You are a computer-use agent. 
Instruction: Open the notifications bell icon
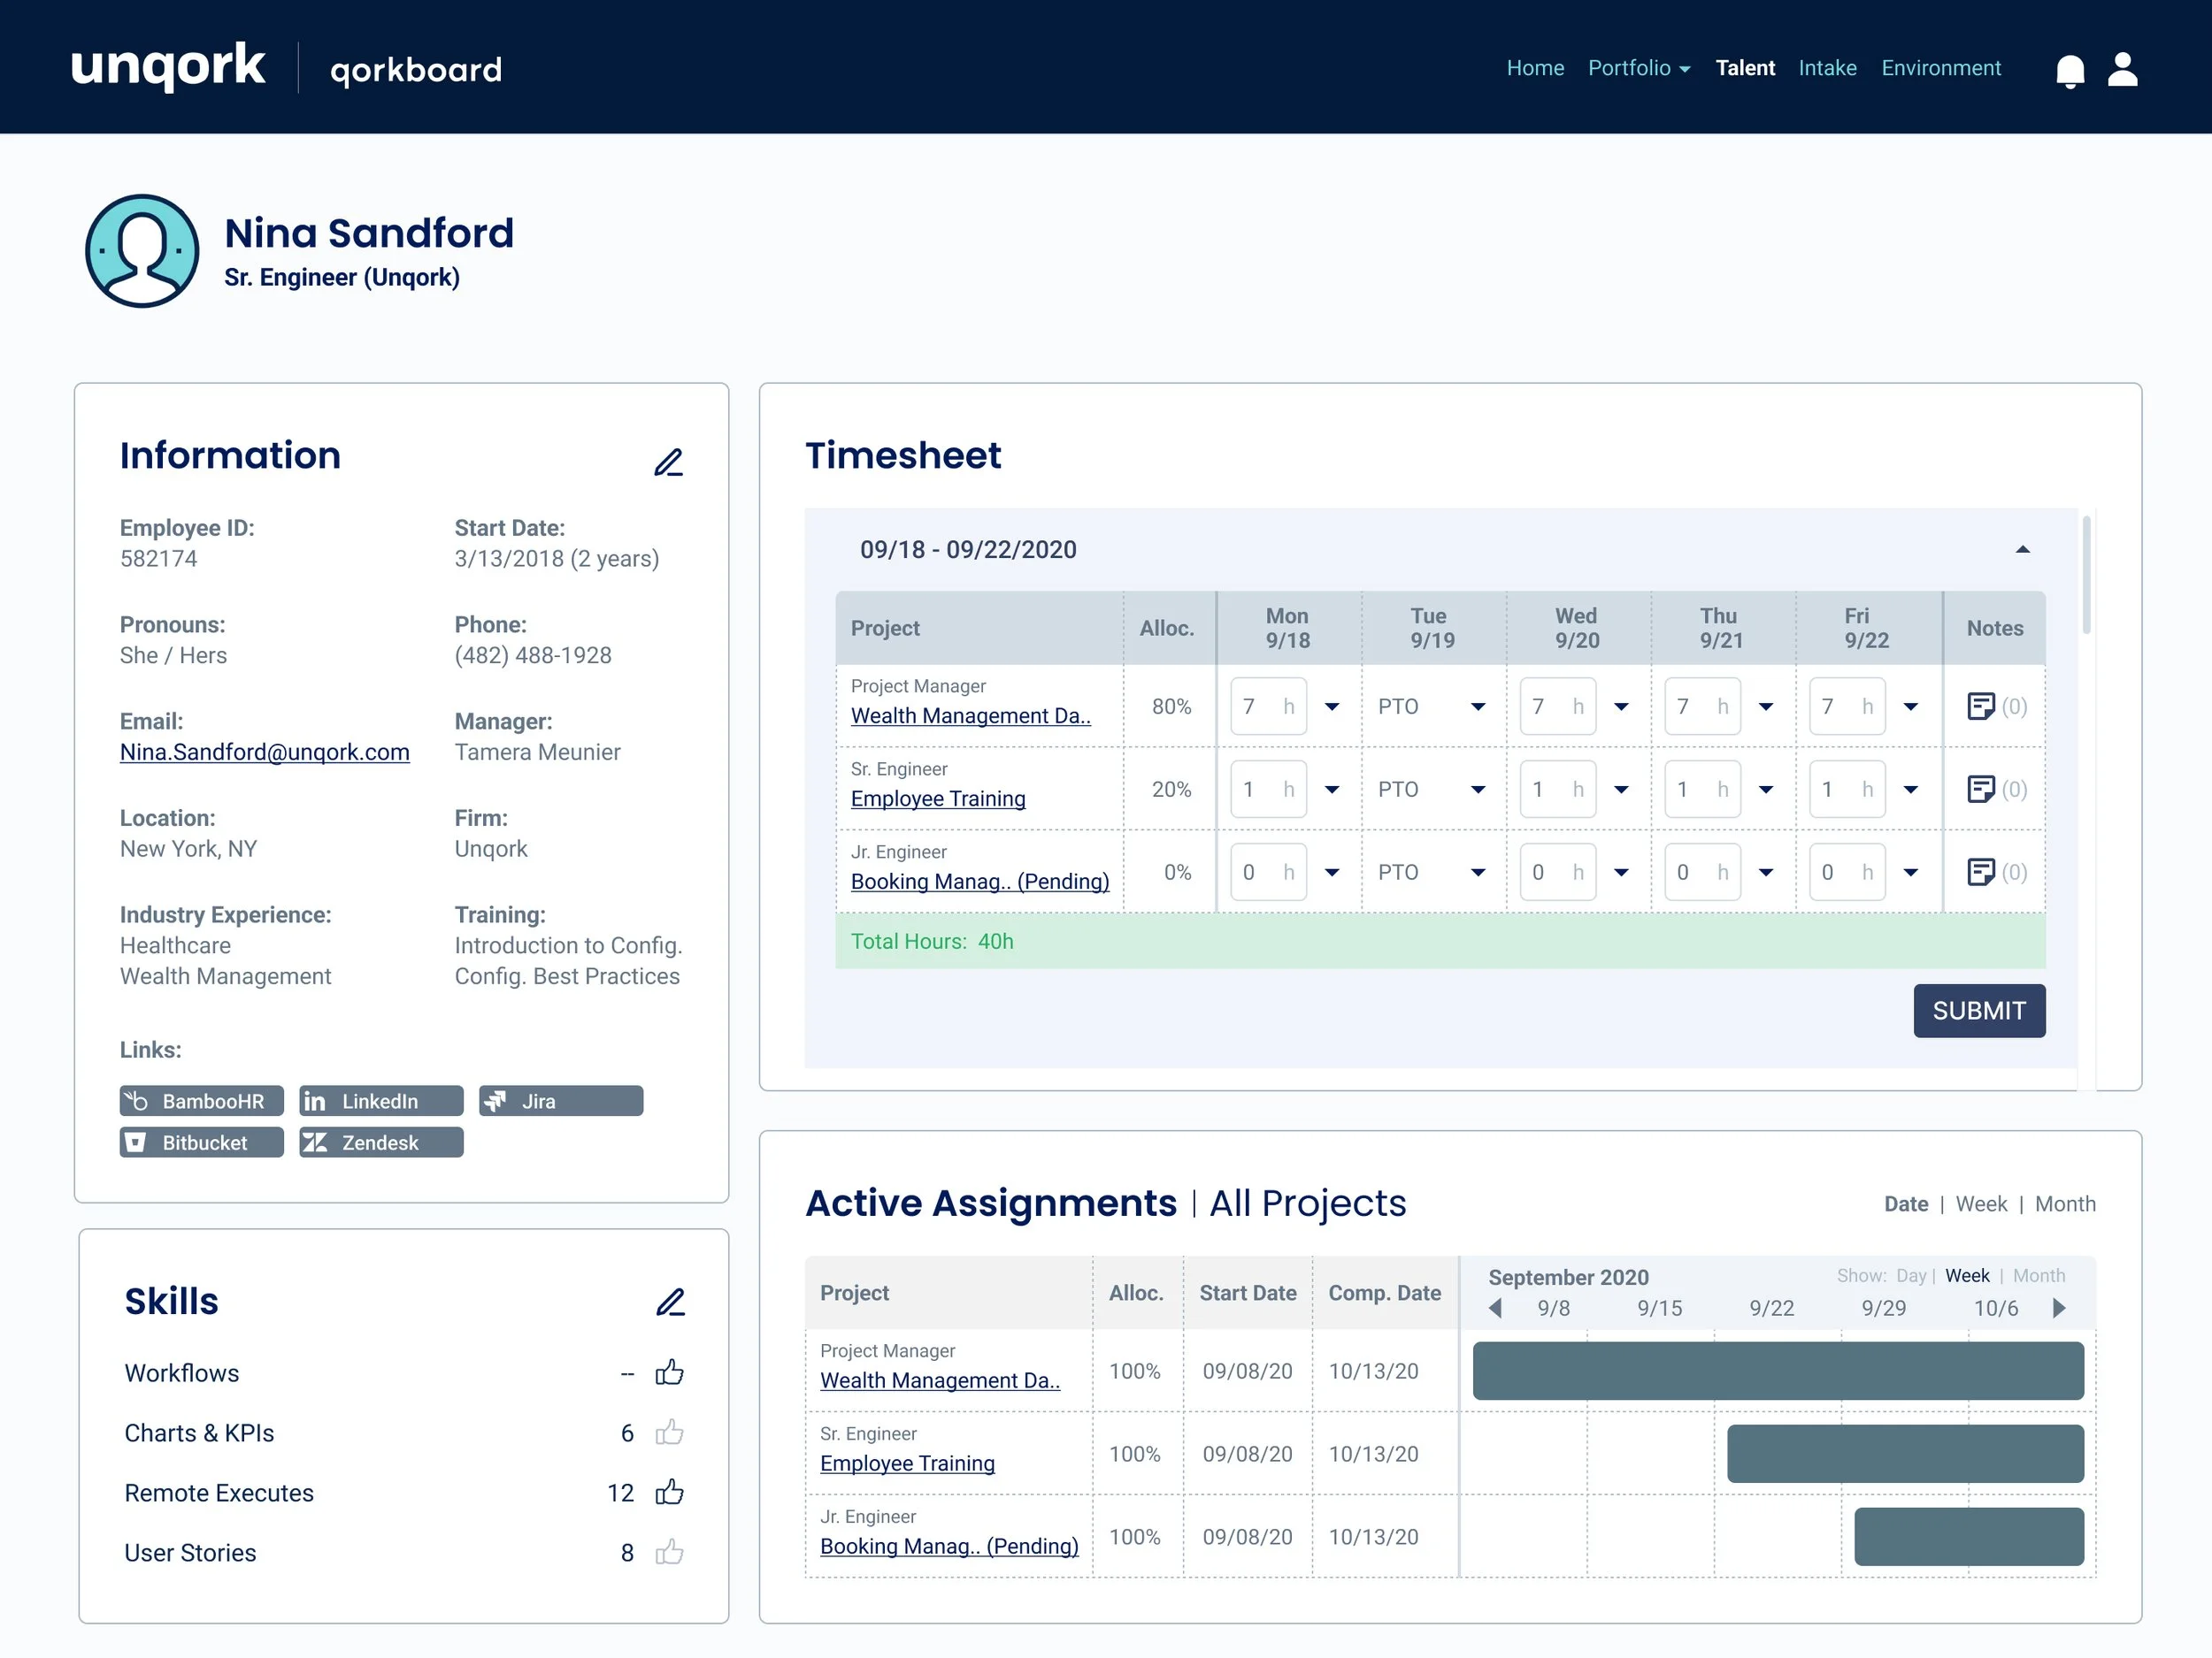pos(2069,71)
